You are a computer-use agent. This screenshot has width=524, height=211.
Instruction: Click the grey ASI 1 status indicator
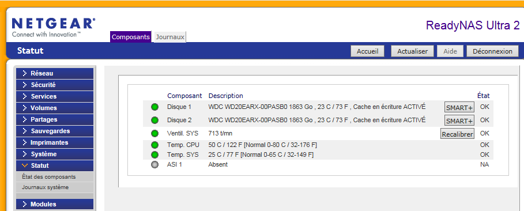154,164
